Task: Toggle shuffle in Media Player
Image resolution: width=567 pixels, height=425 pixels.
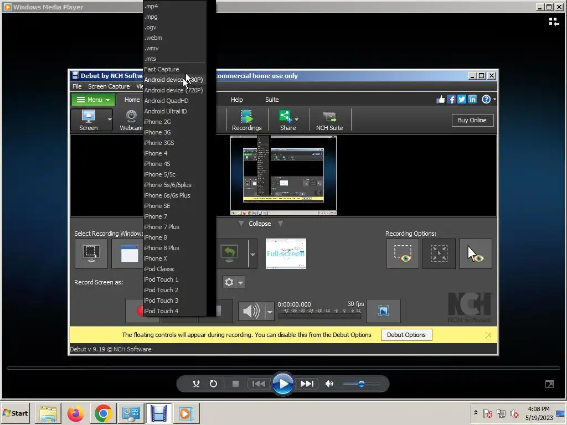Action: [x=197, y=384]
